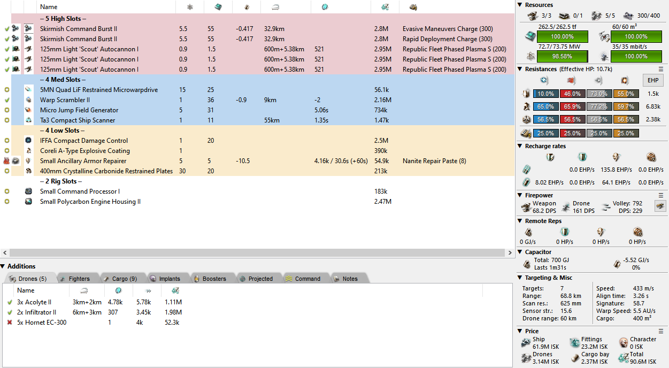The height and width of the screenshot is (368, 669).
Task: Click the explosive resistance column icon
Action: [x=625, y=80]
